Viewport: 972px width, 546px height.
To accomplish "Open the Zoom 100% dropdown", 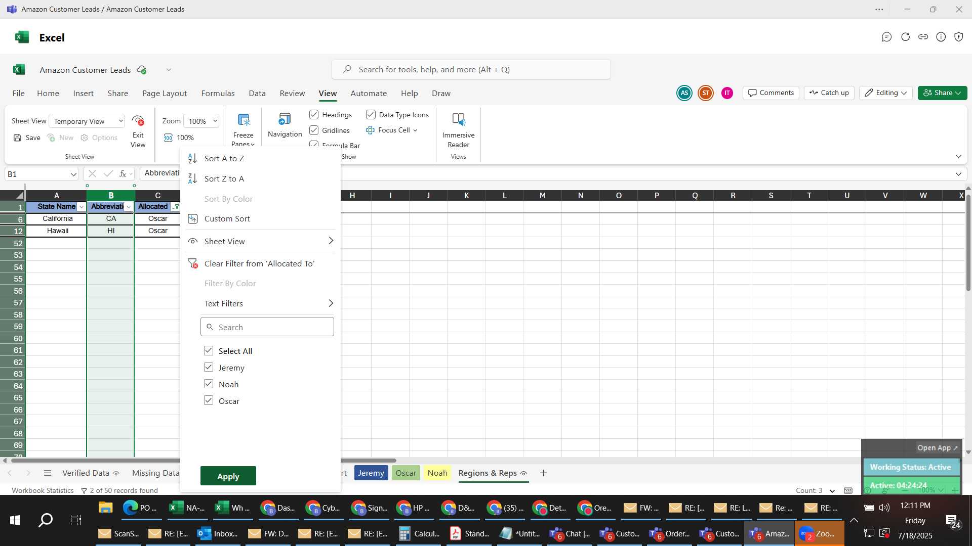I will [201, 121].
